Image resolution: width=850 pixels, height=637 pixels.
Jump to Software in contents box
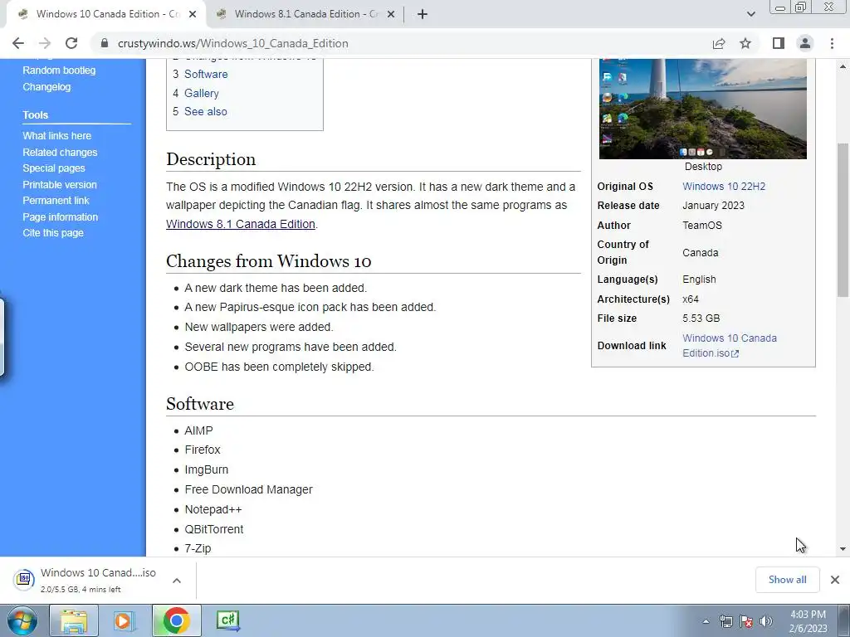[x=206, y=74]
